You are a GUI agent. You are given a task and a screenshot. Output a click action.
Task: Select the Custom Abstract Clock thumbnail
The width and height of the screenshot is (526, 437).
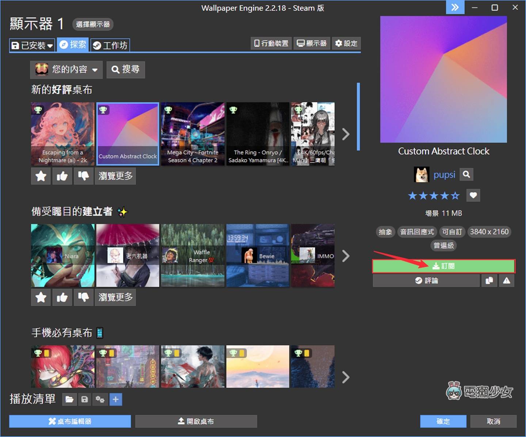click(127, 134)
